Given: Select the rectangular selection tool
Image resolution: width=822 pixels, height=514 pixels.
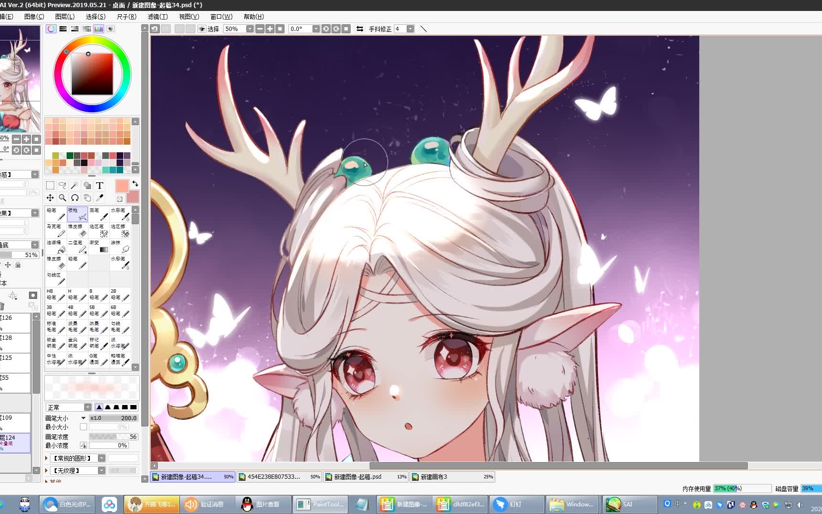Looking at the screenshot, I should coord(50,186).
